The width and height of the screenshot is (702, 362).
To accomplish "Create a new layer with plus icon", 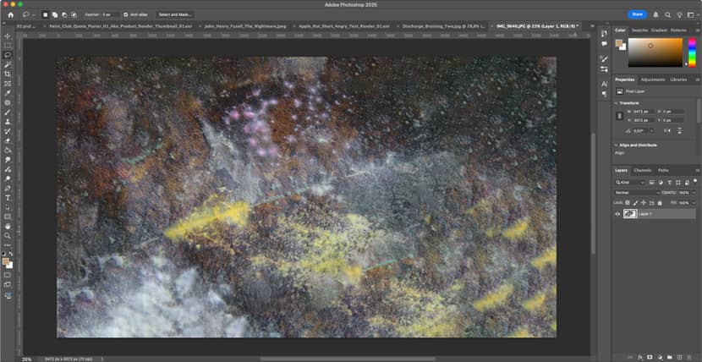I will pyautogui.click(x=679, y=357).
